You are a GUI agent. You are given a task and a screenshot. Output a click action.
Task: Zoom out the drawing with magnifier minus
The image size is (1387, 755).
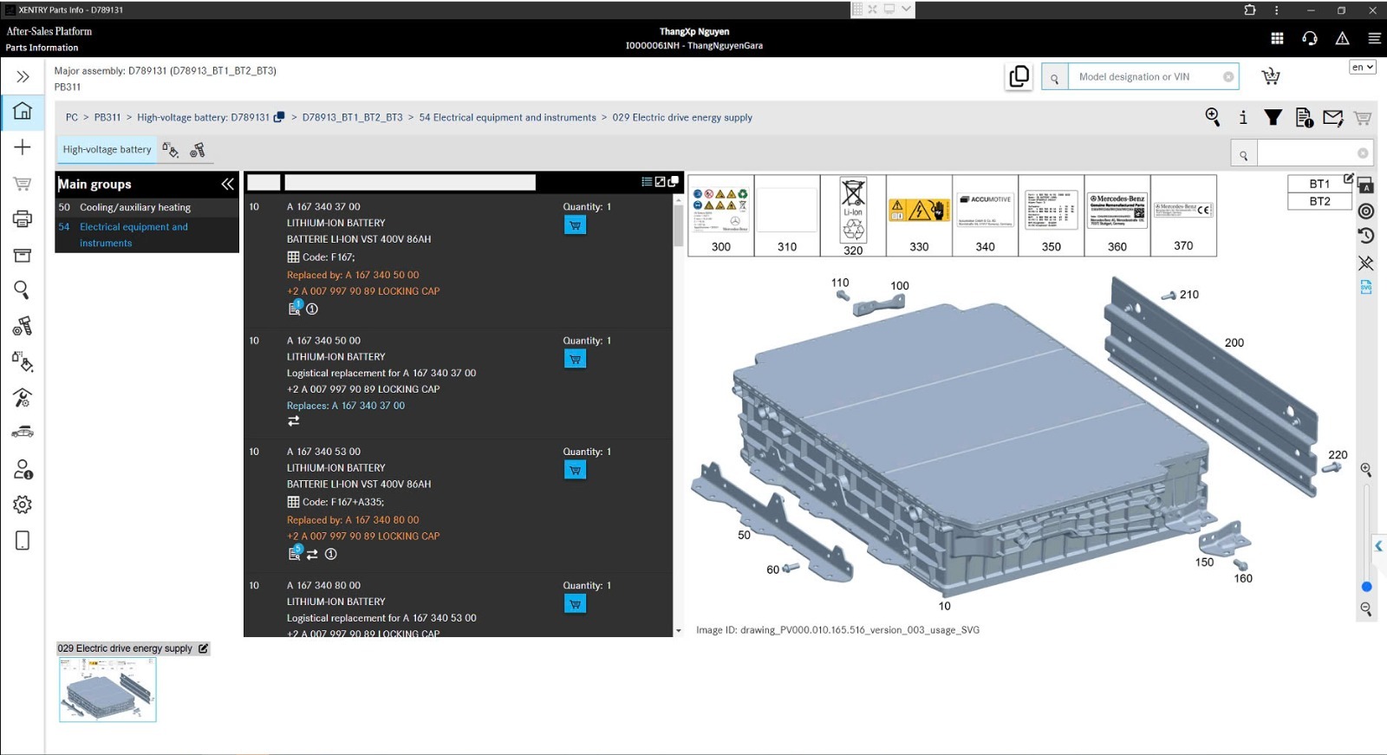pos(1366,609)
